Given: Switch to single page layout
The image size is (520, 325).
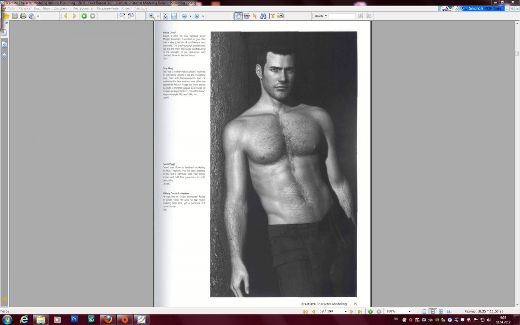Looking at the screenshot, I should click(424, 311).
